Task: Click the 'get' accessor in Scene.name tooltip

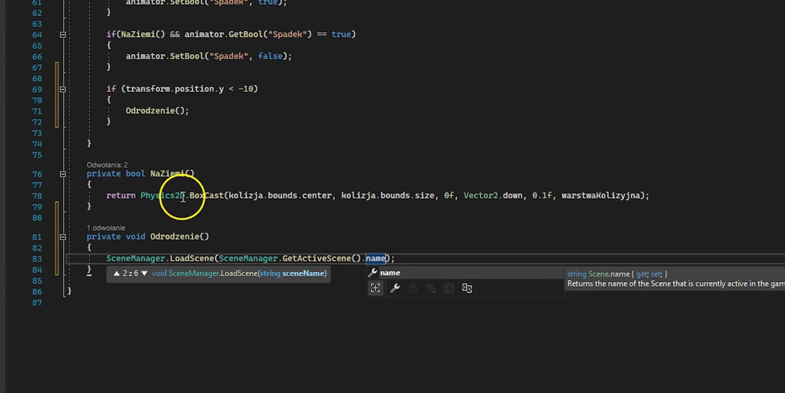Action: pos(641,274)
